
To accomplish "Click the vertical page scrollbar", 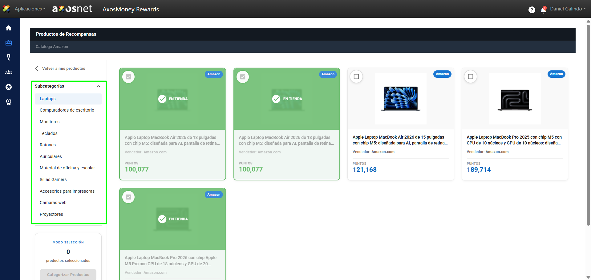I will [x=588, y=123].
